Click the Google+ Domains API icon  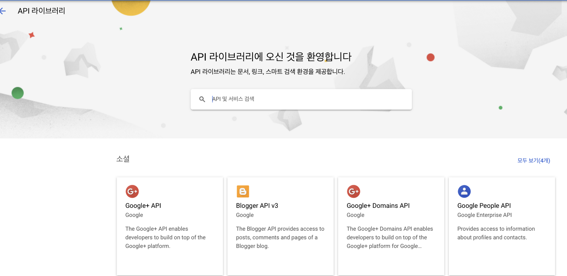[353, 191]
